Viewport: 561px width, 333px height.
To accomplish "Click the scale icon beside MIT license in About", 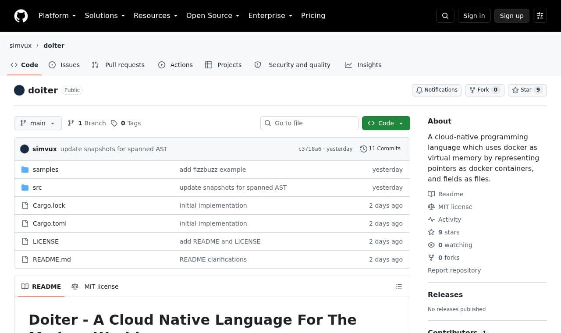I will (431, 207).
